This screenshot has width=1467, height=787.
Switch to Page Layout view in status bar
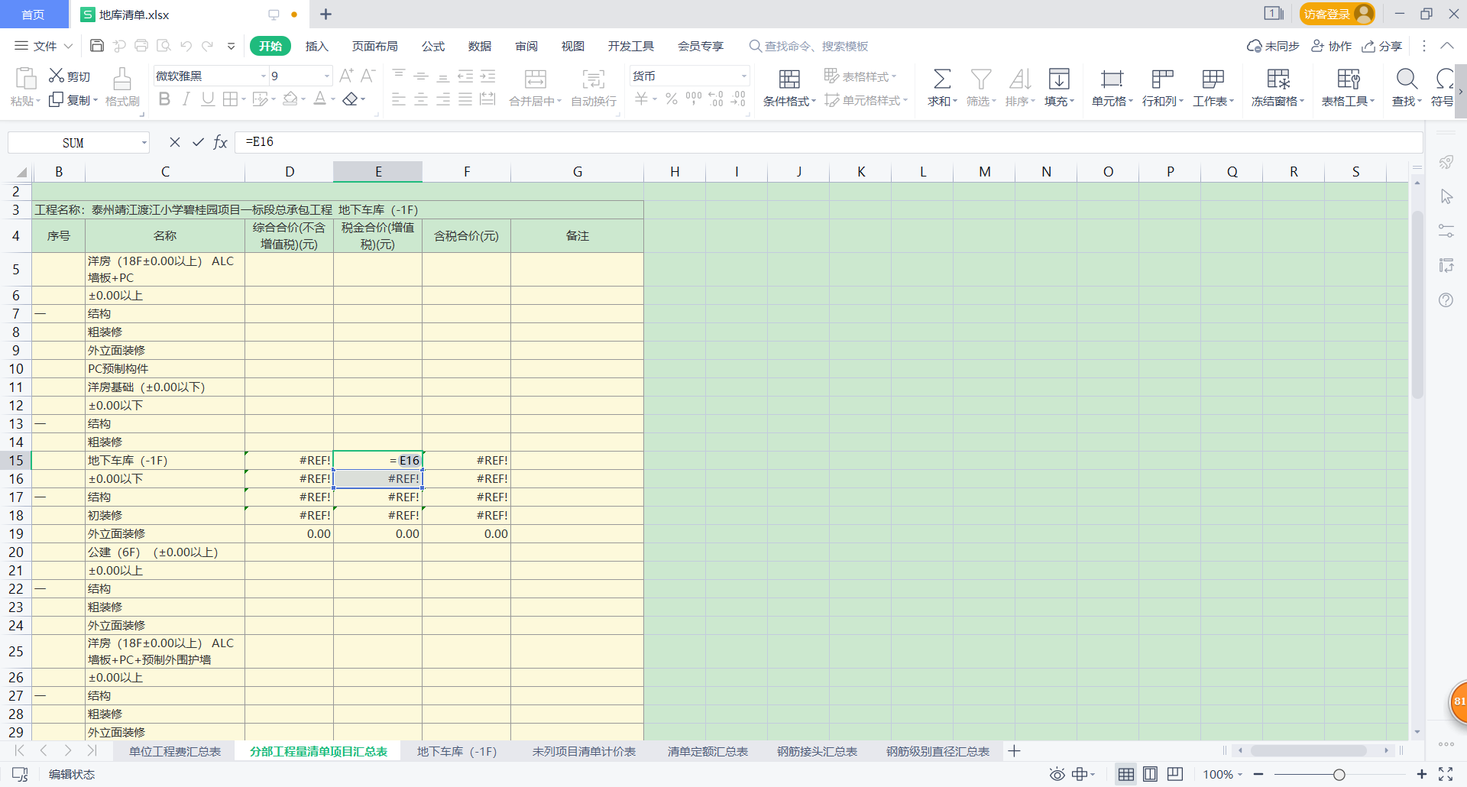point(1175,774)
